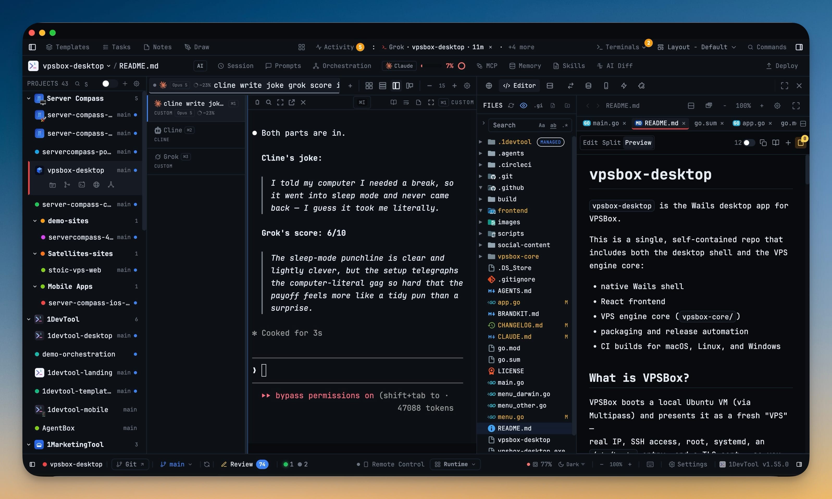Collapse the demo-sites group
The height and width of the screenshot is (499, 832).
point(35,221)
